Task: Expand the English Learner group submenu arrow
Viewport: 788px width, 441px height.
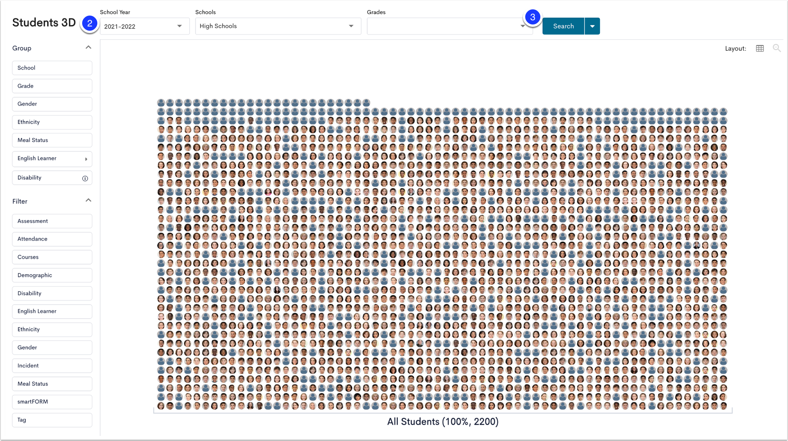Action: 86,159
